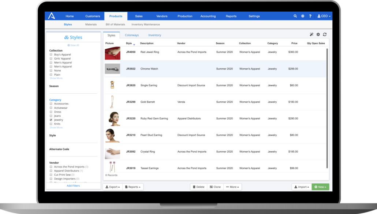The image size is (377, 214).
Task: Click the refresh icon above the table
Action: 325,34
